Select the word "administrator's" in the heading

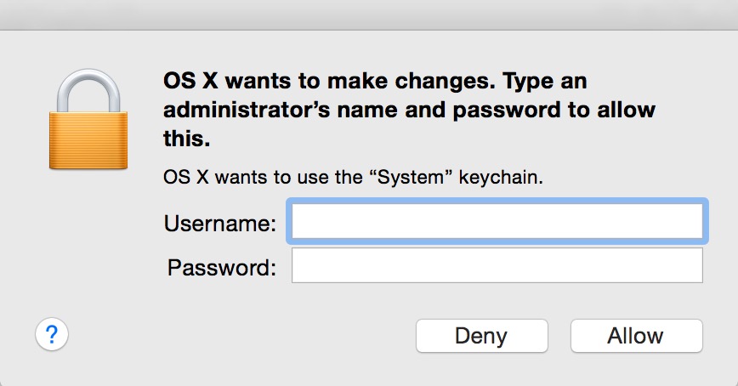[247, 111]
